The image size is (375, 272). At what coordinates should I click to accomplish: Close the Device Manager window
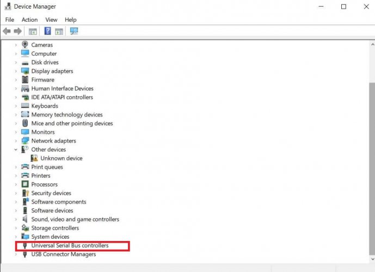click(x=366, y=7)
